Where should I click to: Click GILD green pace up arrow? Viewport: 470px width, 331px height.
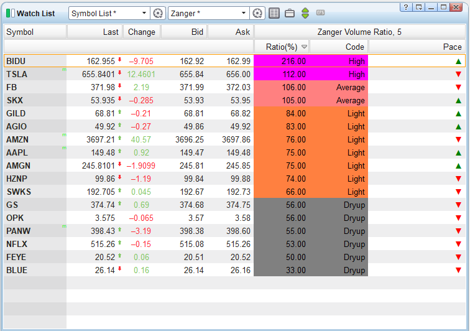(458, 113)
